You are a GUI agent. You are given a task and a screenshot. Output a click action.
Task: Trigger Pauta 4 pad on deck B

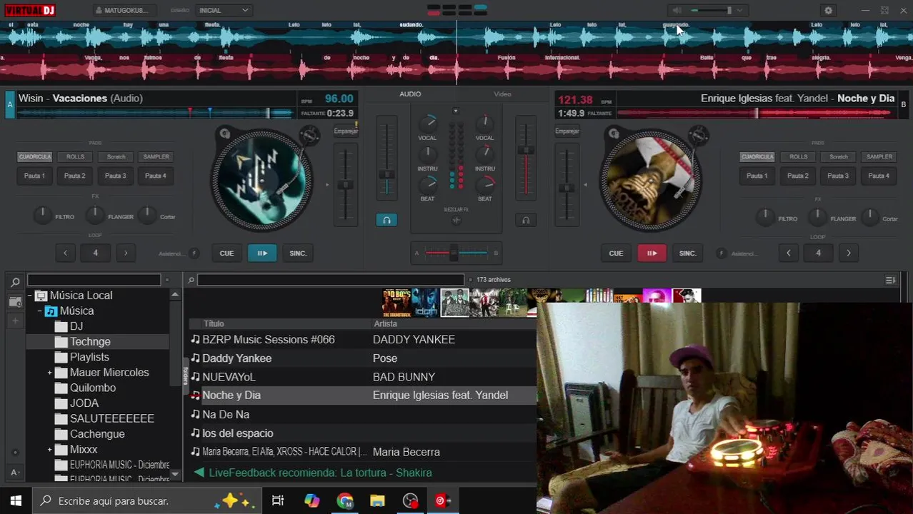[879, 176]
